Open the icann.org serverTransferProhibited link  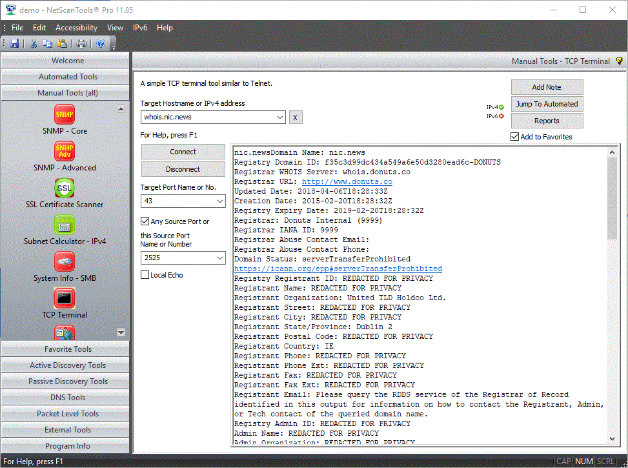tap(338, 269)
